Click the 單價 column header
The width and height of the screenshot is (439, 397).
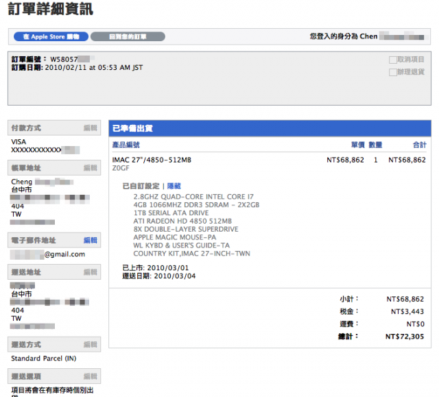[358, 145]
